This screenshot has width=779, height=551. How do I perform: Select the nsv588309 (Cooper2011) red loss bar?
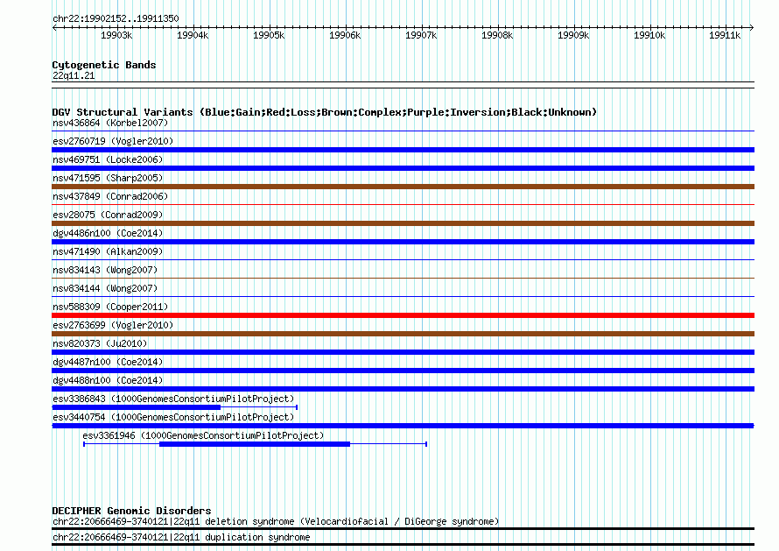pyautogui.click(x=403, y=315)
